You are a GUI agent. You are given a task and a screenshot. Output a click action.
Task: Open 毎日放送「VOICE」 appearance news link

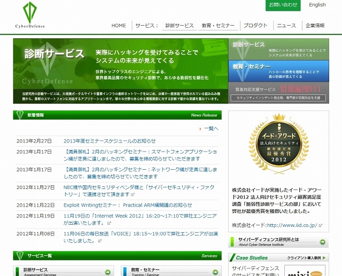(141, 237)
